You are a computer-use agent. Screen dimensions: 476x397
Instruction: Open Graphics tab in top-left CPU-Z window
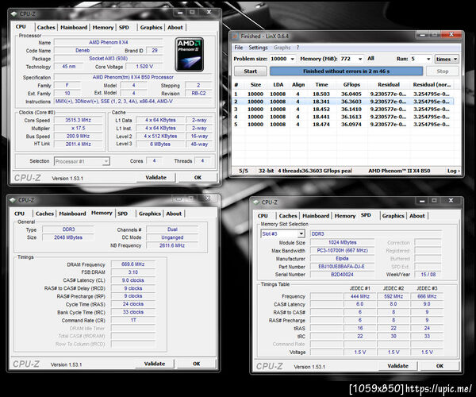(152, 27)
